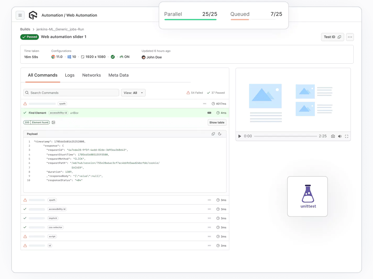Open the View: All dropdown
This screenshot has height=279, width=373.
[x=133, y=93]
